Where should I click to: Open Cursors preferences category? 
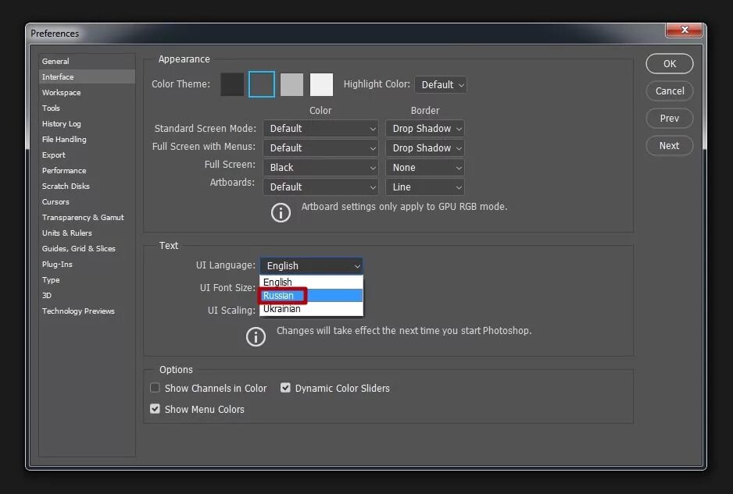click(x=88, y=202)
